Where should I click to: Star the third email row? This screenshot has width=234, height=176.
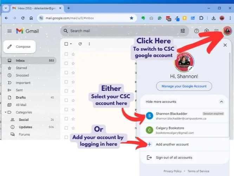point(73,73)
